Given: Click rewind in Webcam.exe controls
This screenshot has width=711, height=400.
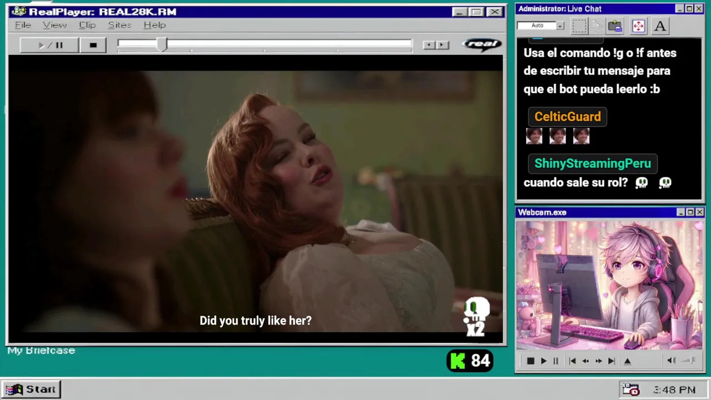Looking at the screenshot, I should [x=585, y=361].
